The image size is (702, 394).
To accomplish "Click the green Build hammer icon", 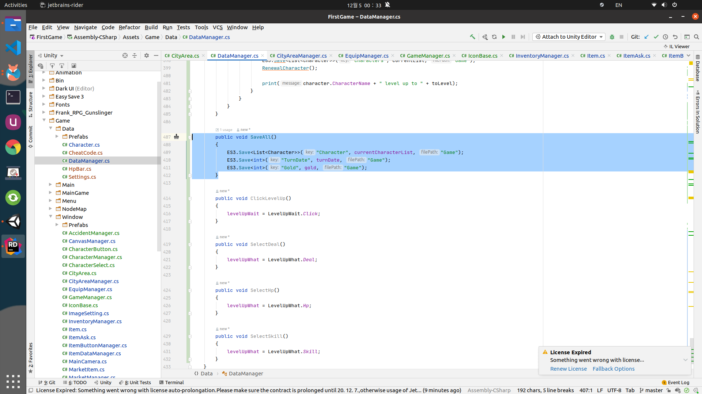I will point(472,37).
